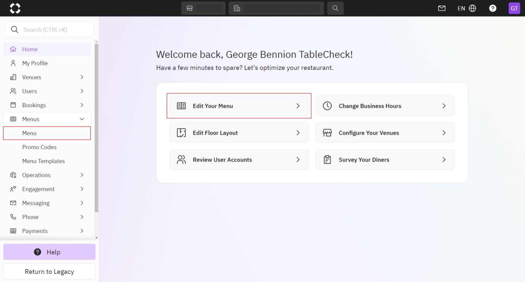Screen dimensions: 525x282
Task: Click the TableCheck logo icon
Action: tap(15, 8)
